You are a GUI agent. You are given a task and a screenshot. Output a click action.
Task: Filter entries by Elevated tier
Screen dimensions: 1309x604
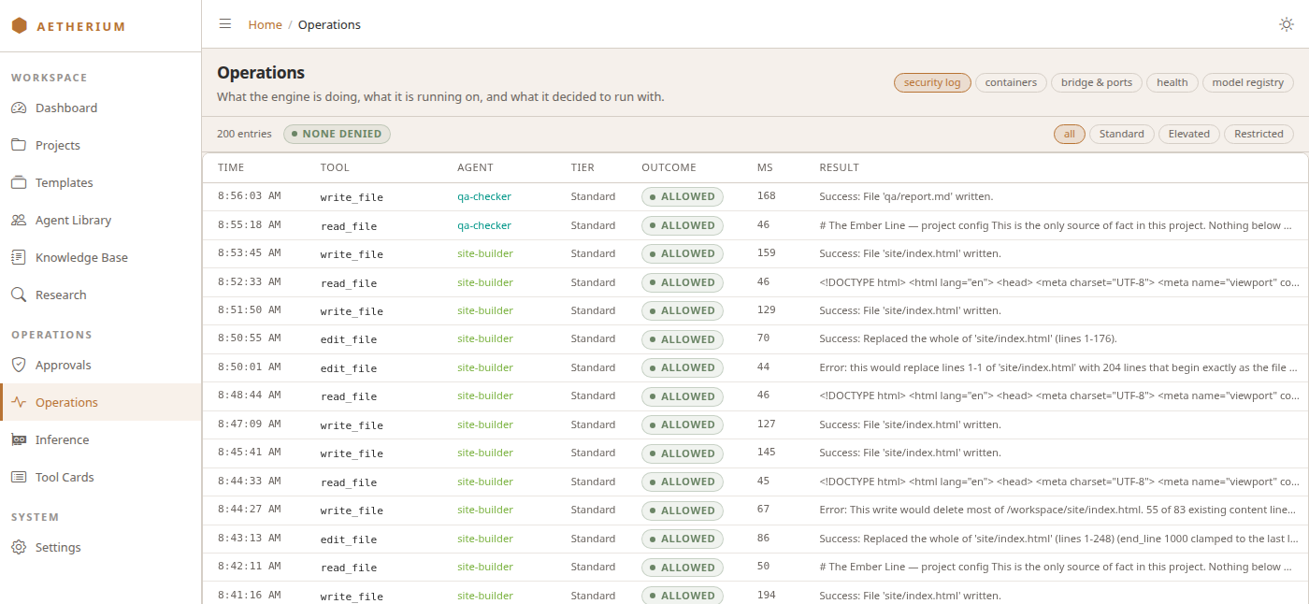(x=1189, y=134)
